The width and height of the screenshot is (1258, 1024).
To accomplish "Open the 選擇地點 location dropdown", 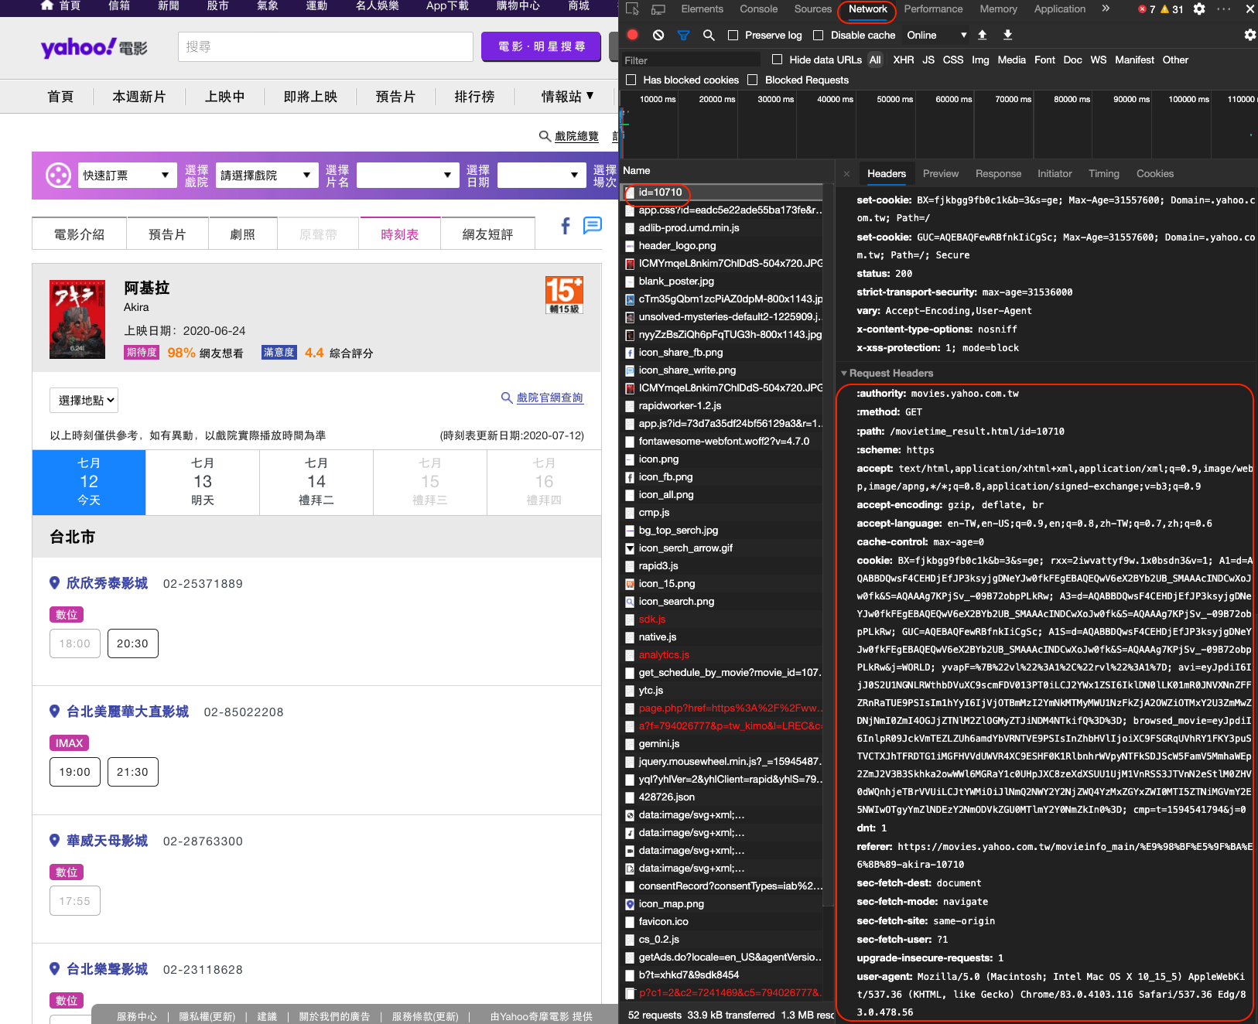I will click(x=84, y=400).
